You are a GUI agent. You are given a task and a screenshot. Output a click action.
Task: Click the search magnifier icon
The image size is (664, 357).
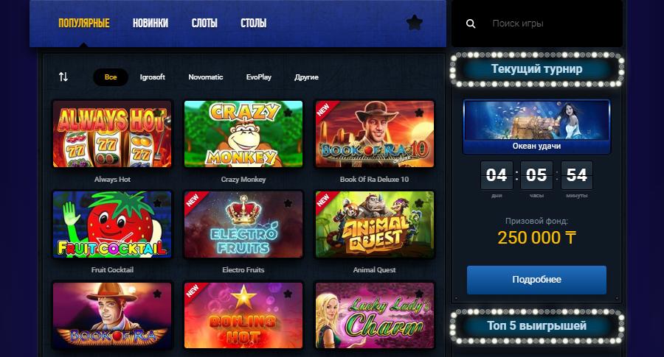coord(471,24)
